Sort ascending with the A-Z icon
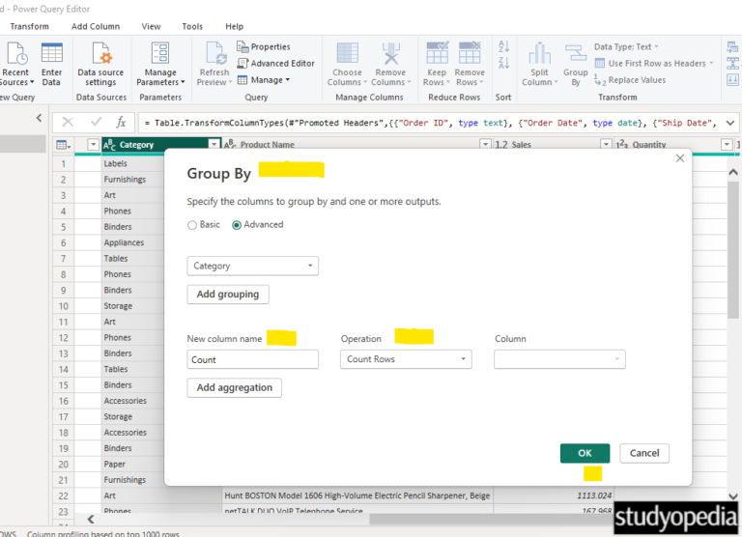This screenshot has width=742, height=537. point(504,46)
